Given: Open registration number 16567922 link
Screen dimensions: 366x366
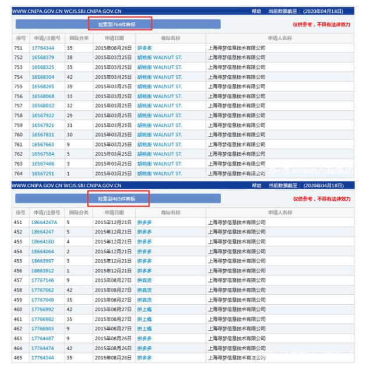Looking at the screenshot, I should click(x=43, y=116).
